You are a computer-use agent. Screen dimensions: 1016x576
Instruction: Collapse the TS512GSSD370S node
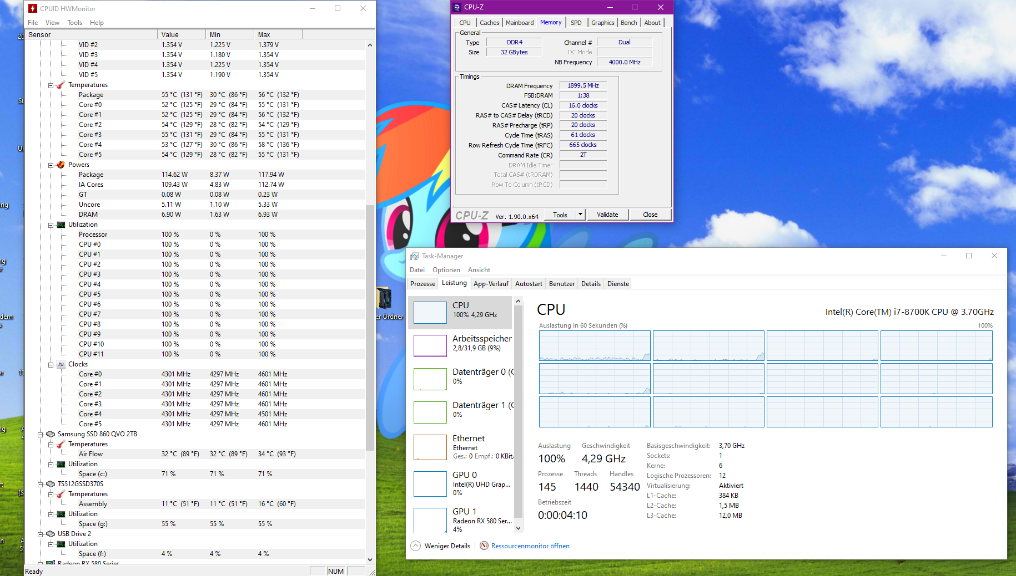tap(40, 485)
